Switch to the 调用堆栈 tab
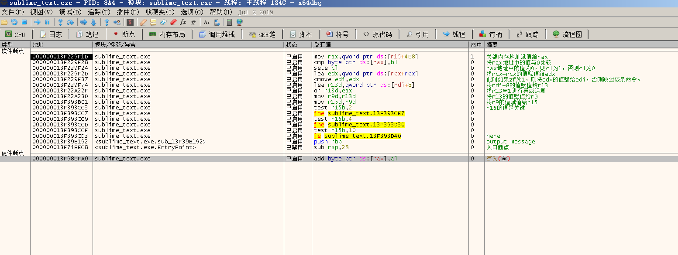The image size is (678, 255). click(217, 34)
